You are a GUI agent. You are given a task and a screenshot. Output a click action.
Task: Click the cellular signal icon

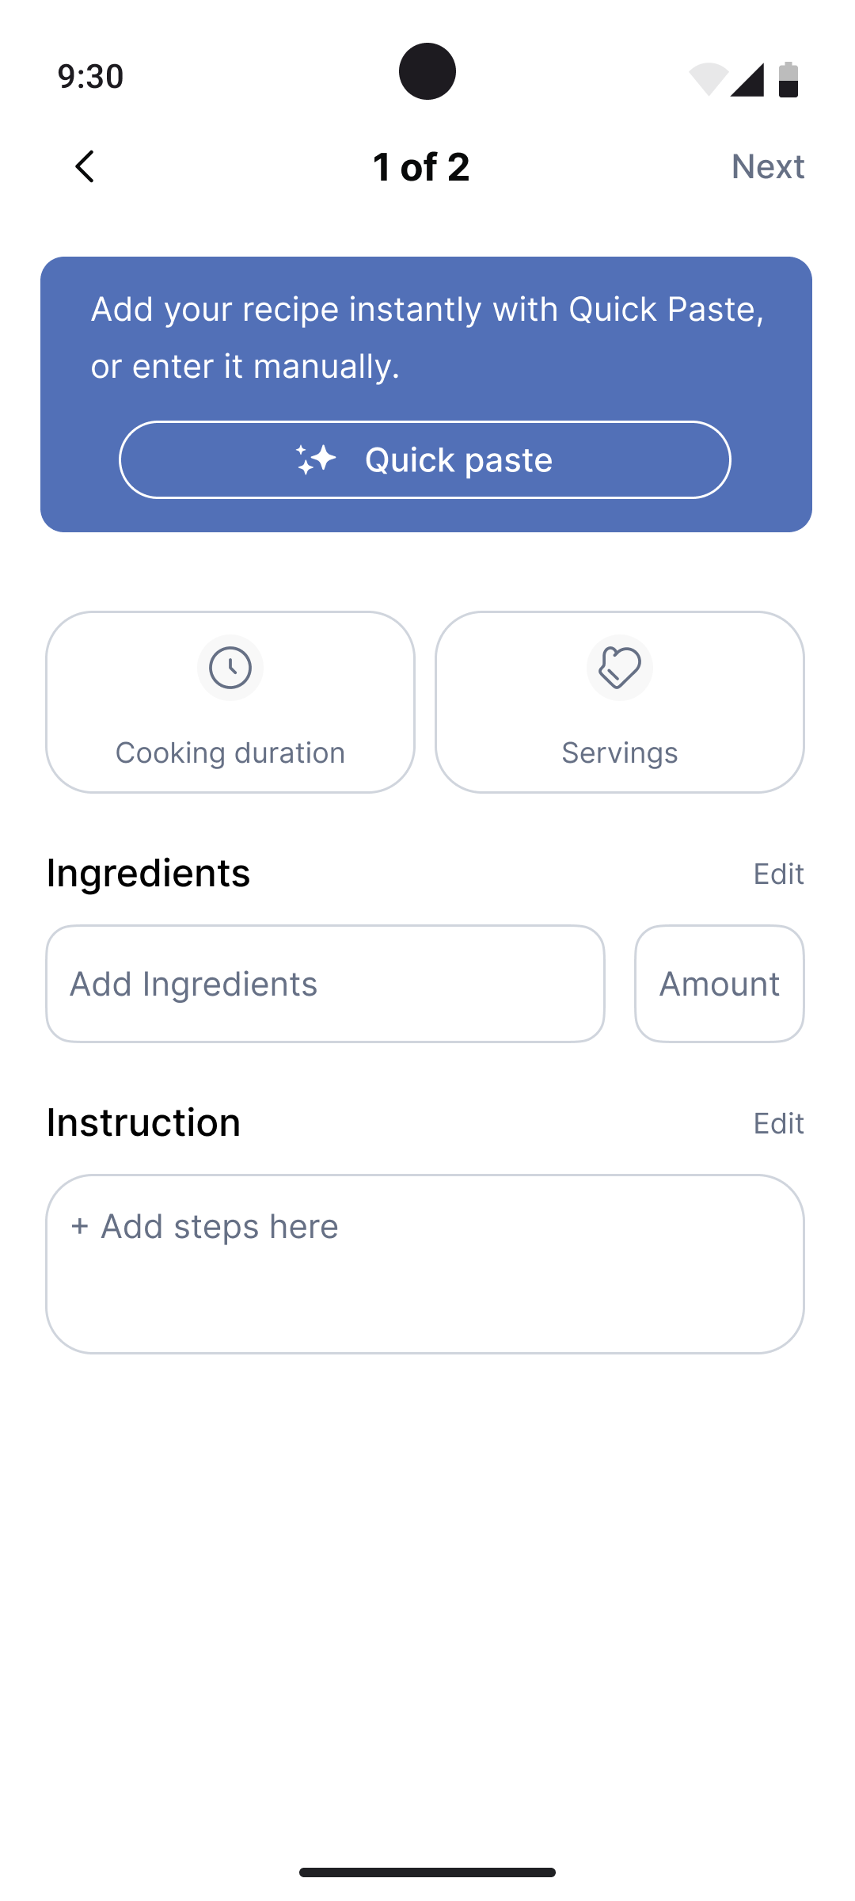747,79
